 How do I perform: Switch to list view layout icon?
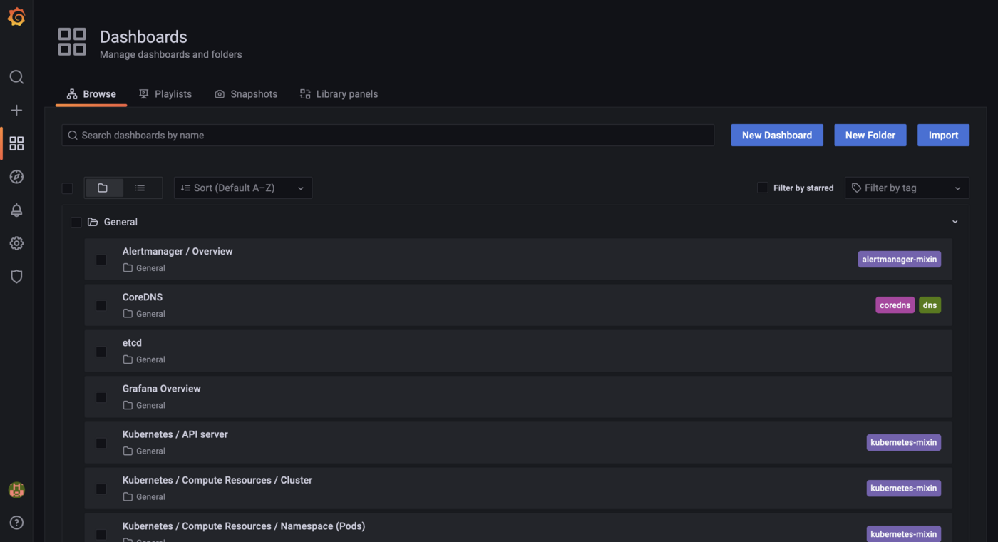(140, 188)
